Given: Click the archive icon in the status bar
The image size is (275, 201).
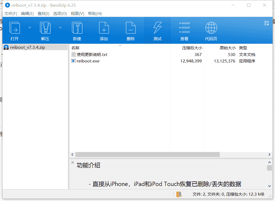Looking at the screenshot, I should (x=179, y=194).
